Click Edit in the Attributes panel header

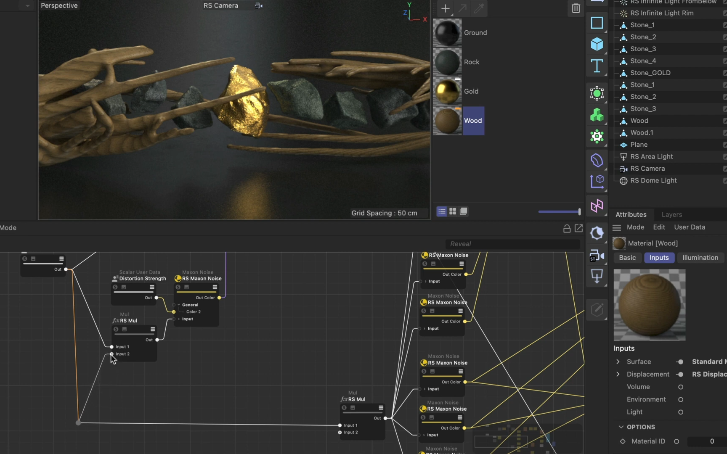659,227
